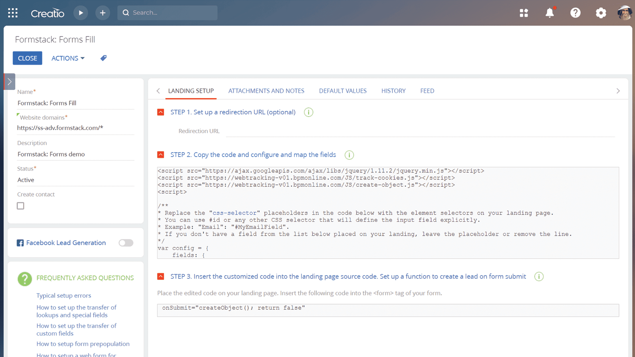Image resolution: width=635 pixels, height=357 pixels.
Task: Open the Actions dropdown
Action: (x=68, y=58)
